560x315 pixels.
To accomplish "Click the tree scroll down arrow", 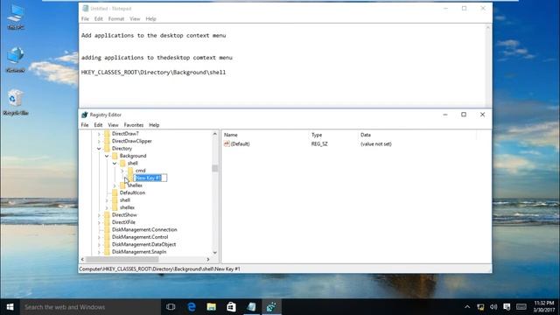I will coord(214,253).
